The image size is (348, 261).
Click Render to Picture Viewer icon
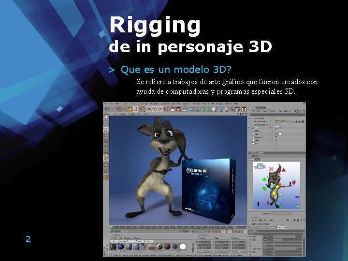[x=178, y=109]
